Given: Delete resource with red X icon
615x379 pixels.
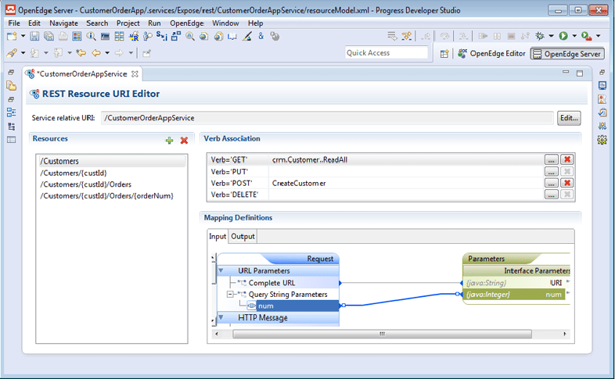Looking at the screenshot, I should click(x=184, y=140).
